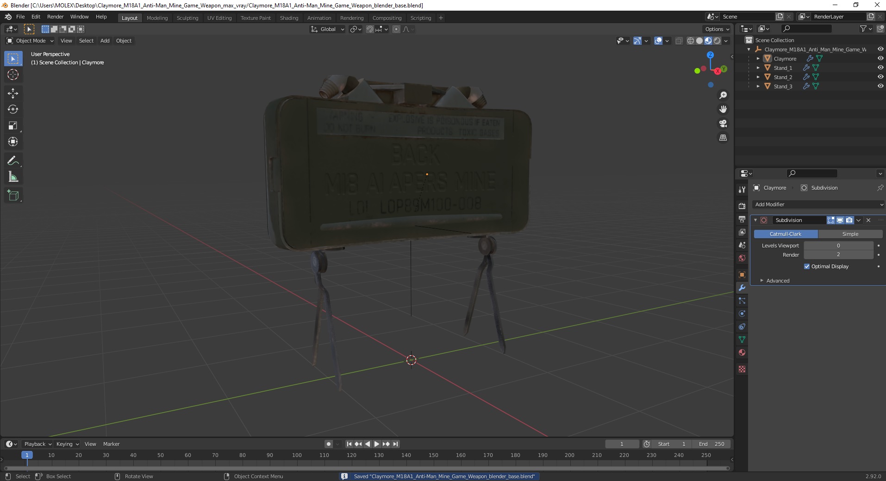Hide the Claymore object in outliner
The image size is (886, 481).
[880, 58]
